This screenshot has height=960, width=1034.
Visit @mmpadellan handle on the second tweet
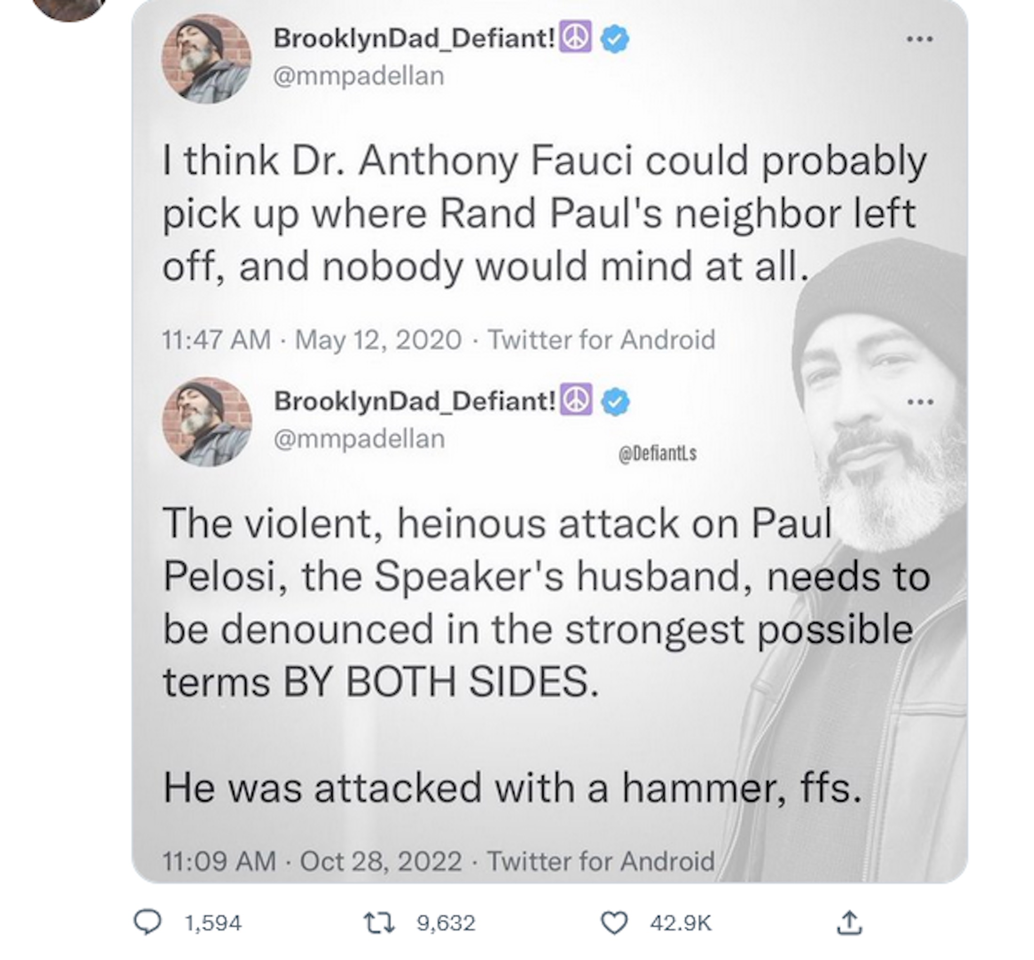click(359, 439)
